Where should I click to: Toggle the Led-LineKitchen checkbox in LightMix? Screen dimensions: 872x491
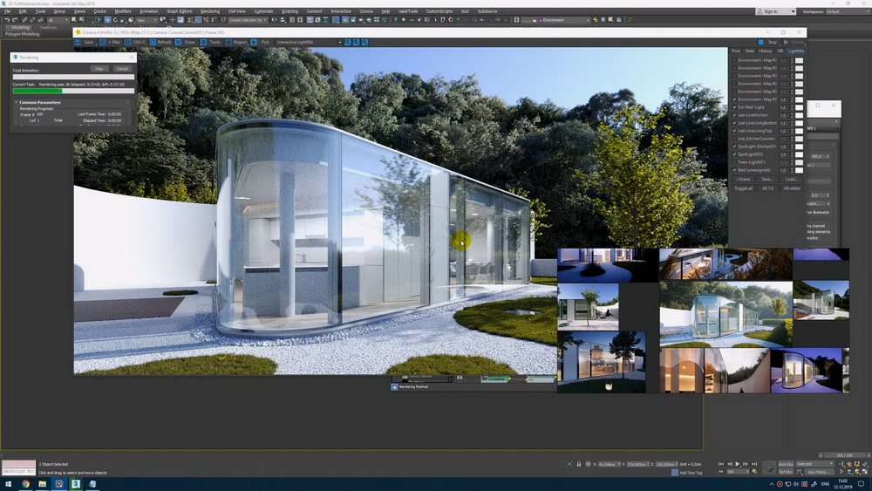coord(734,115)
